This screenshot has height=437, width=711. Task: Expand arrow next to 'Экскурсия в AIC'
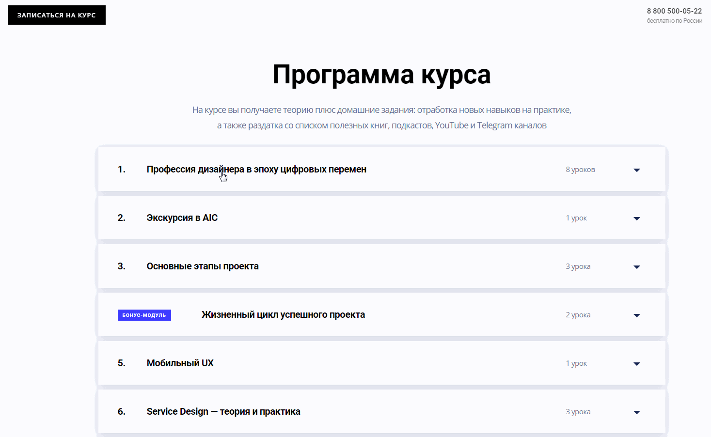click(x=636, y=218)
